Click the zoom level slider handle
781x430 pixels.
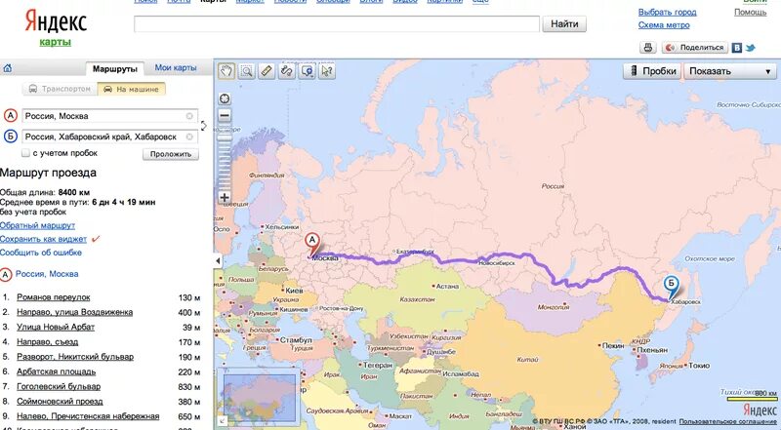click(x=225, y=137)
